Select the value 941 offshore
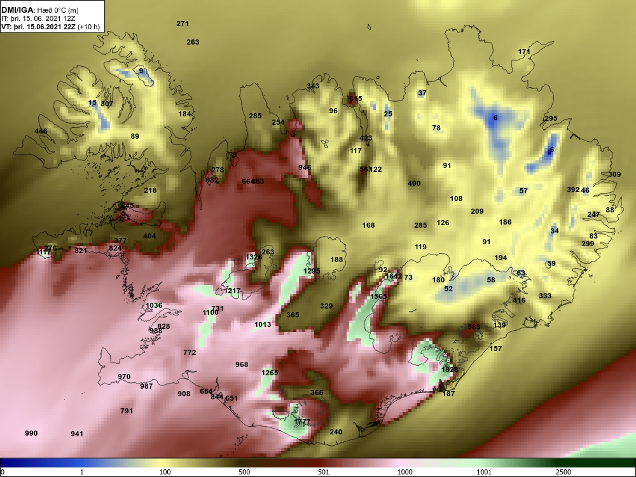The width and height of the screenshot is (636, 477). (x=77, y=434)
